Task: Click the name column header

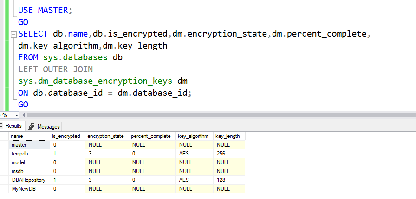Action: [x=29, y=136]
